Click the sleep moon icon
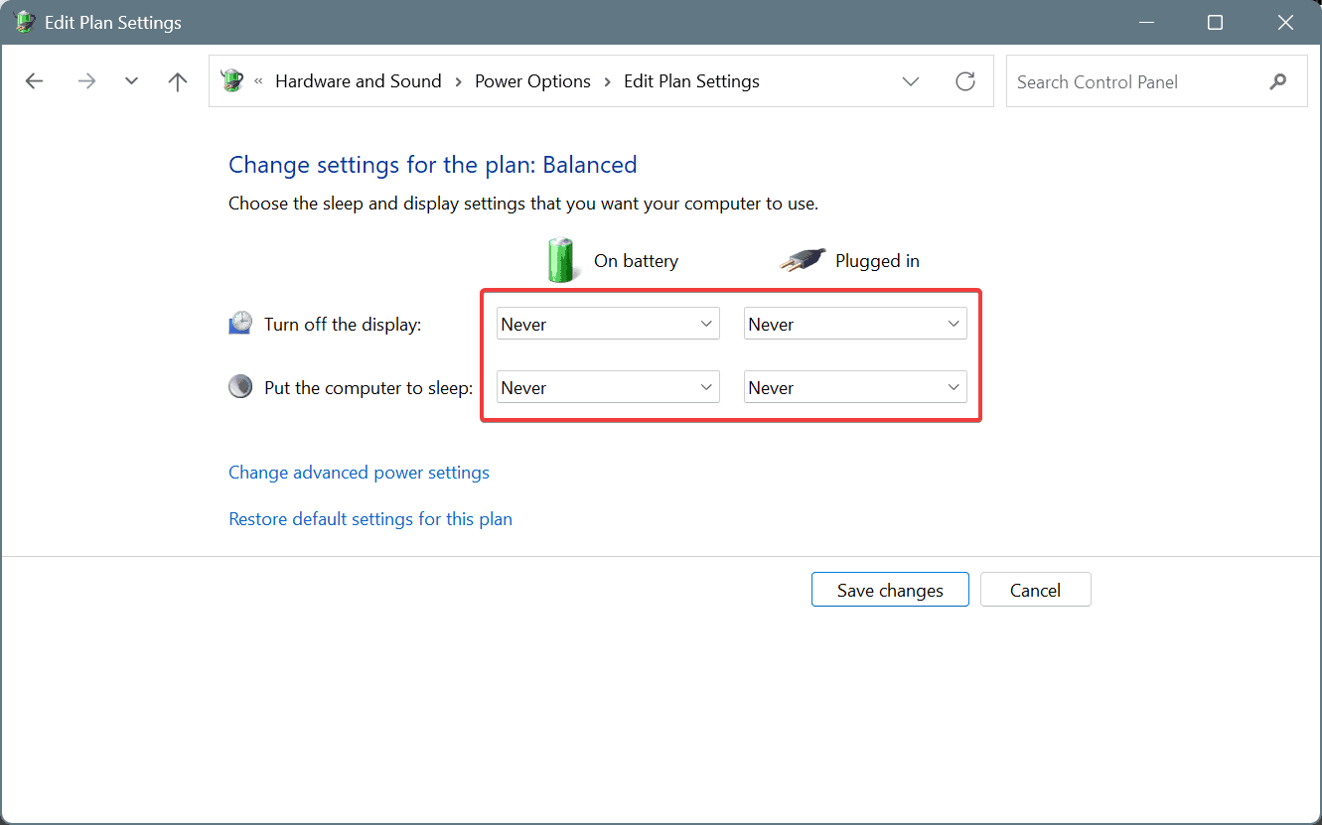 point(240,387)
